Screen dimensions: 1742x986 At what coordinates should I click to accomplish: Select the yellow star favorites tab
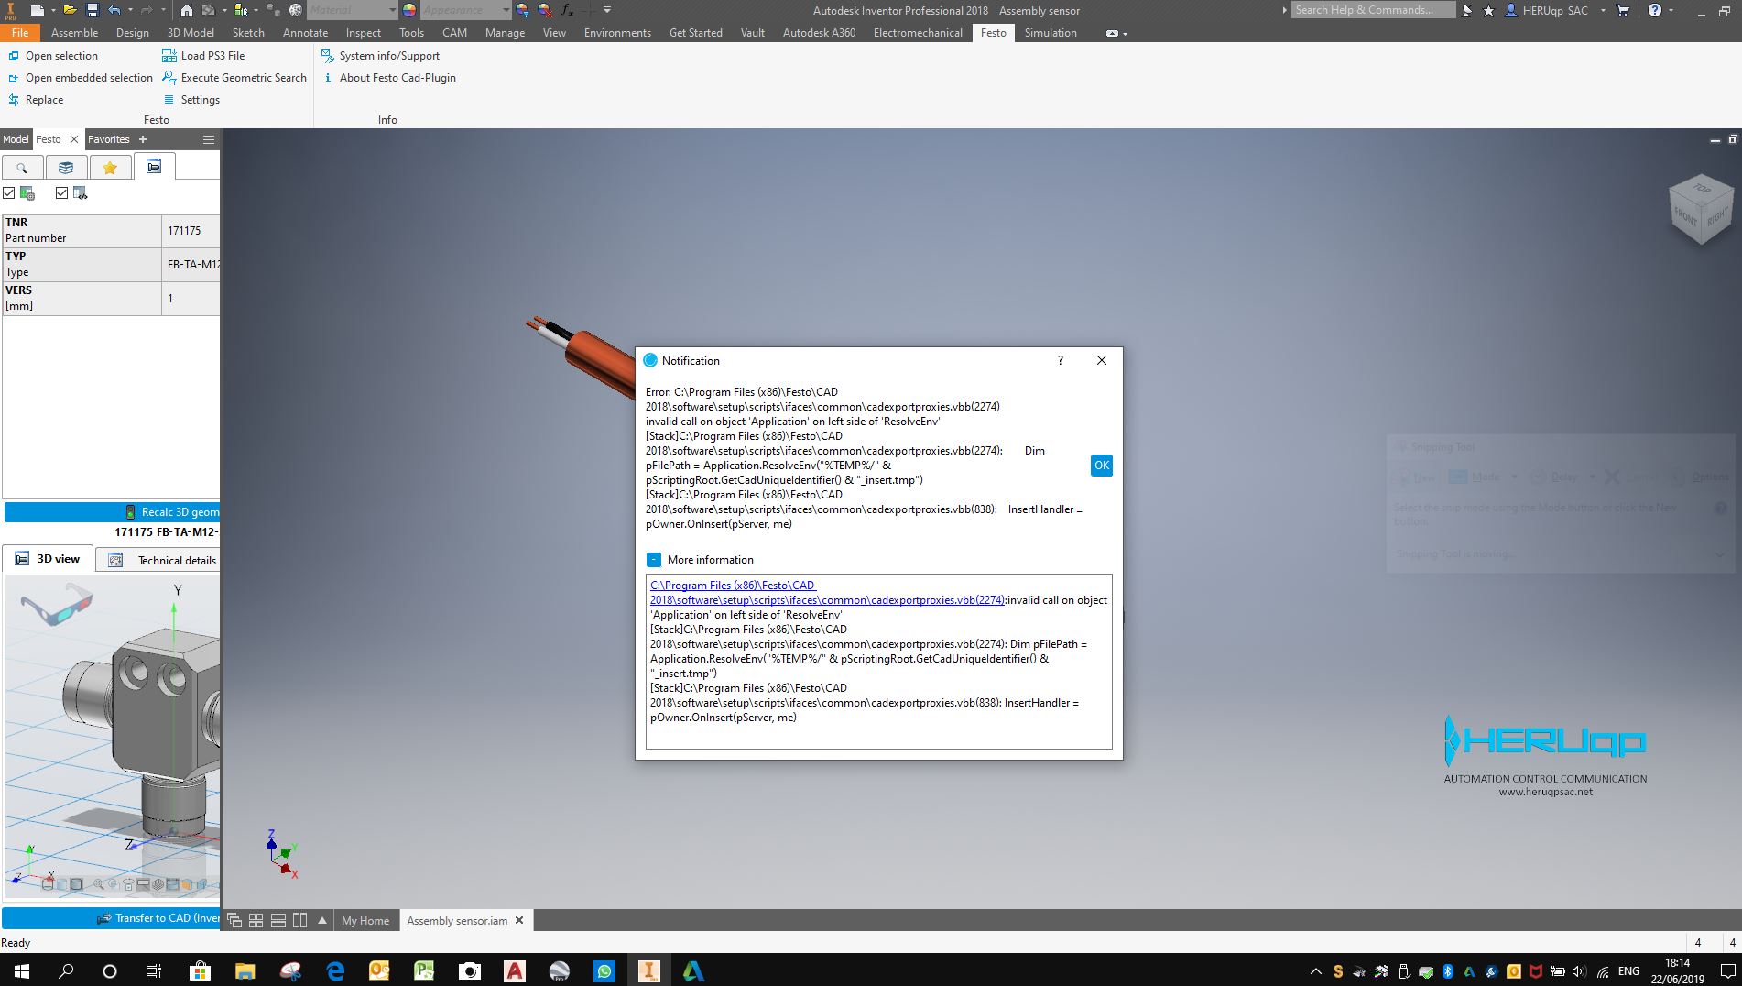(110, 168)
